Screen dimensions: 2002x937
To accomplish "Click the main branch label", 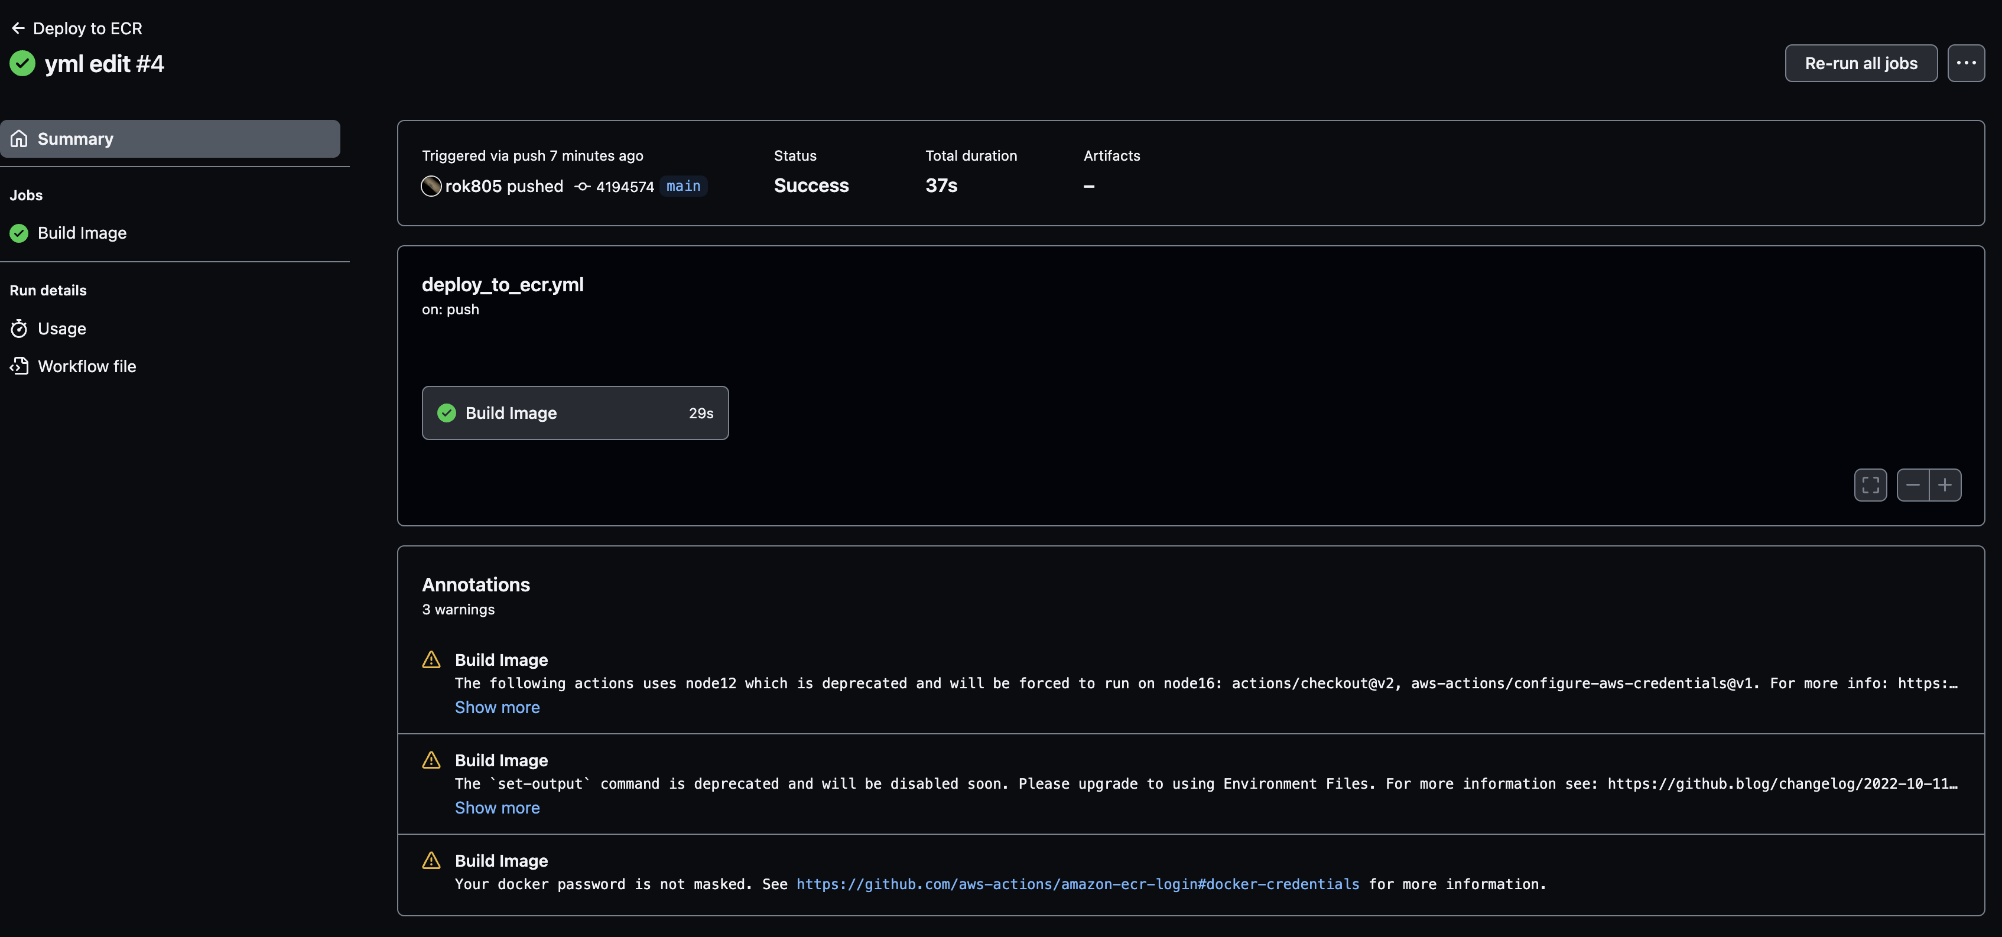I will tap(682, 187).
